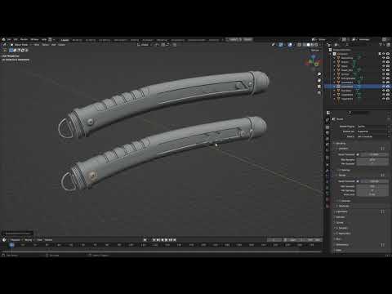Click the play animation button in the timeline
Image resolution: width=392 pixels, height=294 pixels.
(x=167, y=240)
